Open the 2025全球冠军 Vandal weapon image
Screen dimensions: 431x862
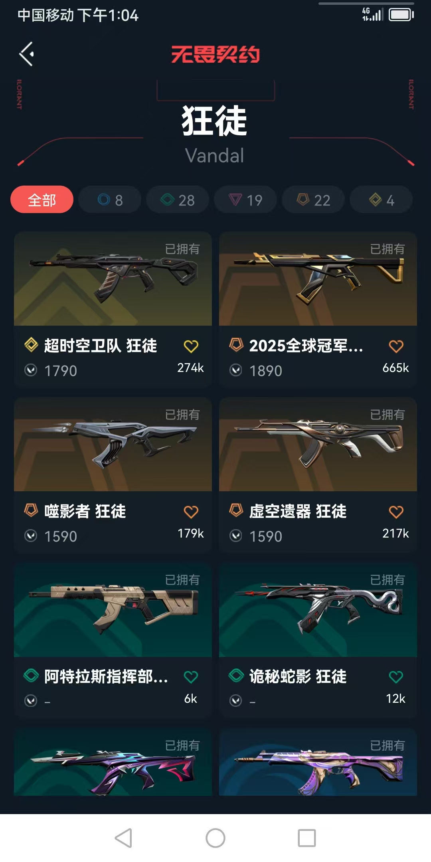[x=318, y=279]
